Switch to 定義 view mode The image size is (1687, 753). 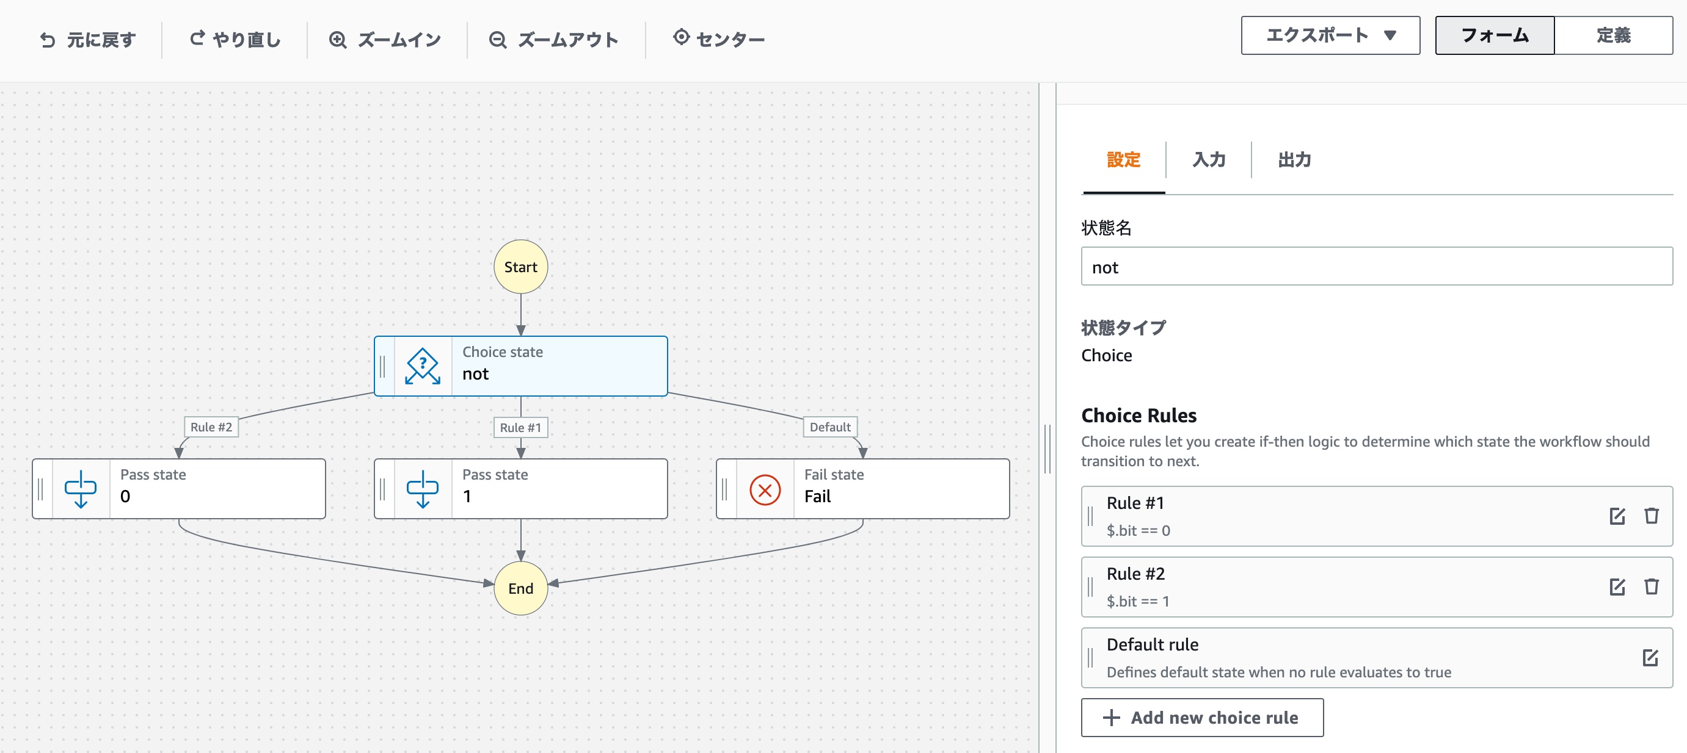[1612, 35]
